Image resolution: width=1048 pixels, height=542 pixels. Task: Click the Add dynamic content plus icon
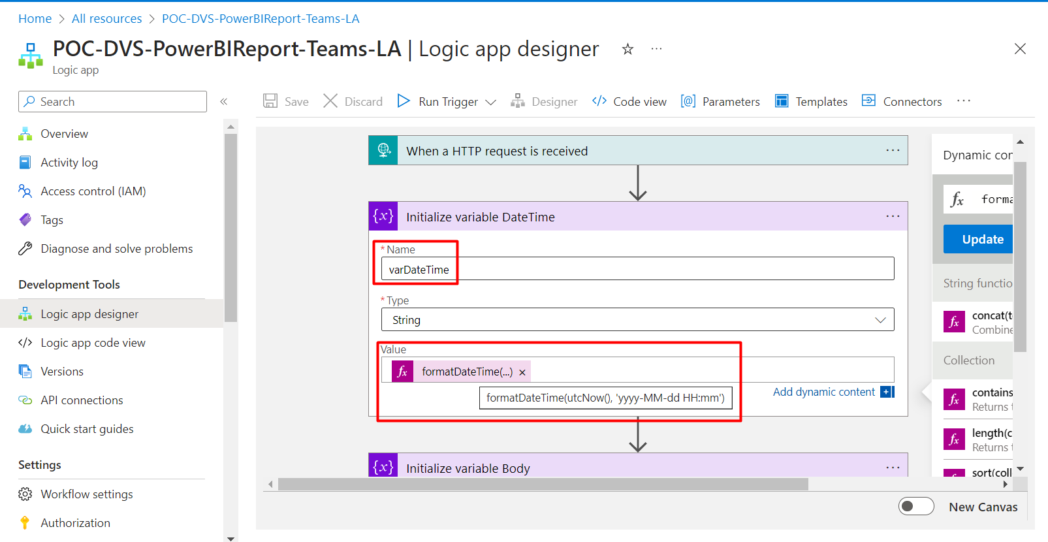[x=887, y=392]
